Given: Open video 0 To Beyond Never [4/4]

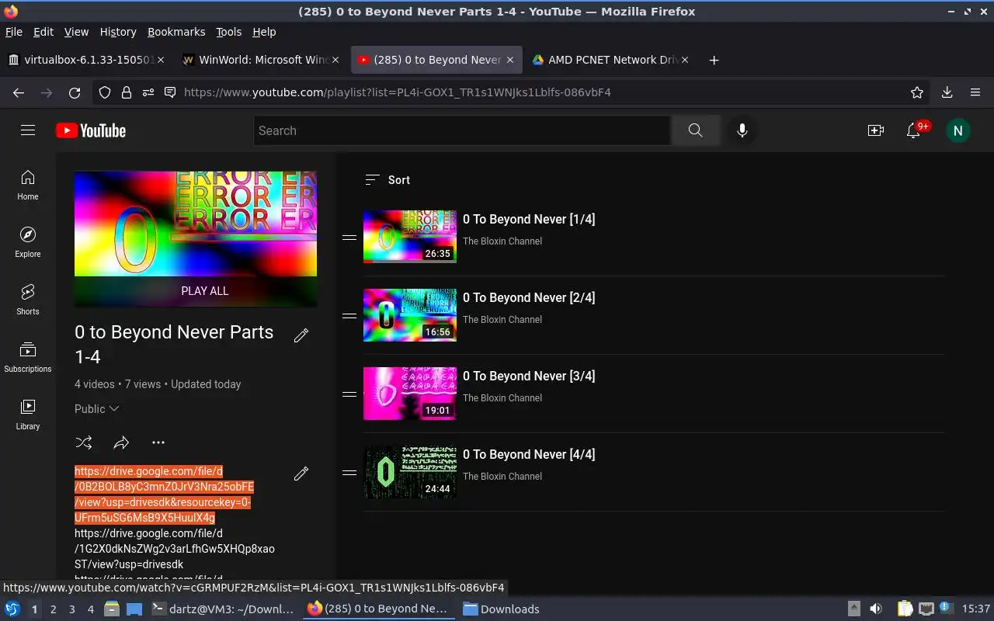Looking at the screenshot, I should click(x=529, y=455).
